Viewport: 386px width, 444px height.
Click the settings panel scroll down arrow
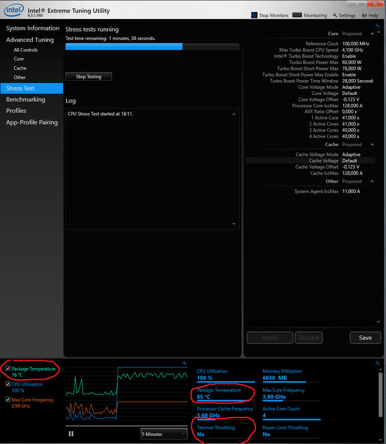(379, 322)
